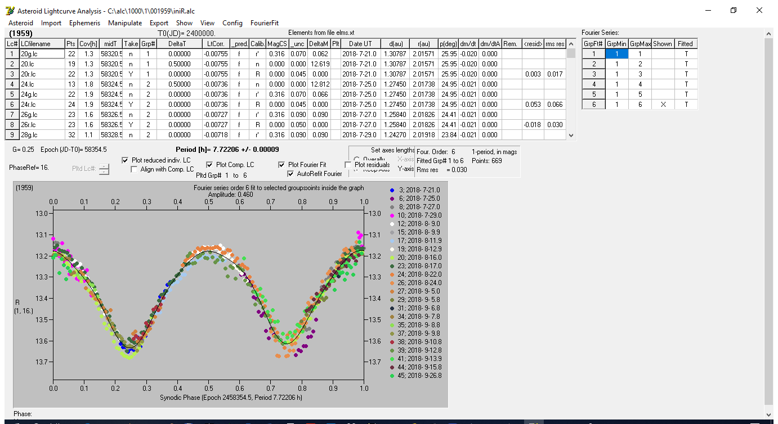This screenshot has width=778, height=424.
Task: Click the X in the Shown column of row 6
Action: pos(663,105)
